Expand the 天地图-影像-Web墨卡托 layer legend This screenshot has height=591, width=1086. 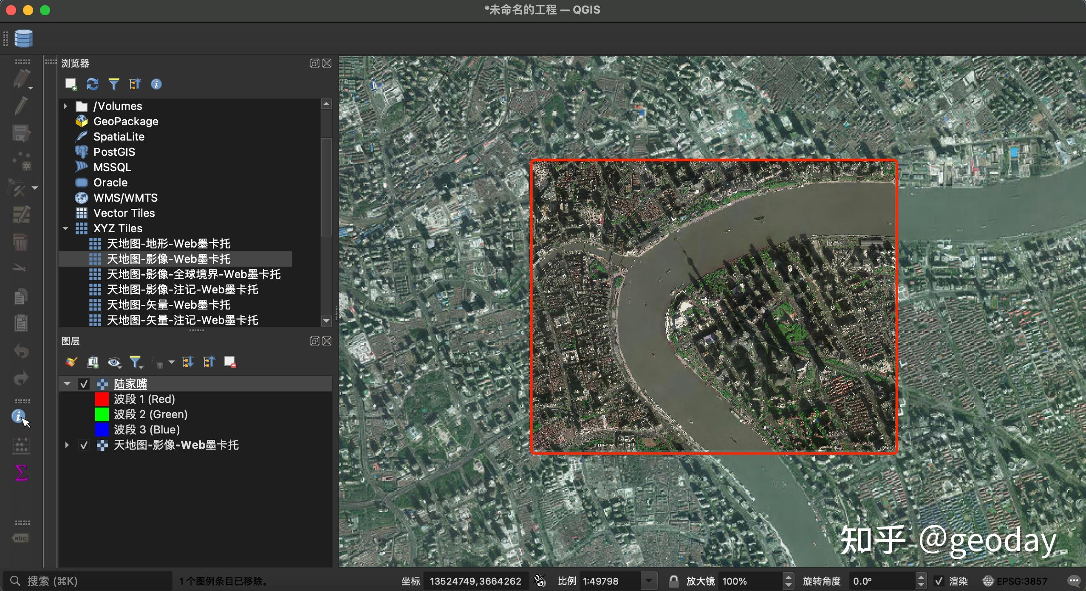click(x=67, y=445)
